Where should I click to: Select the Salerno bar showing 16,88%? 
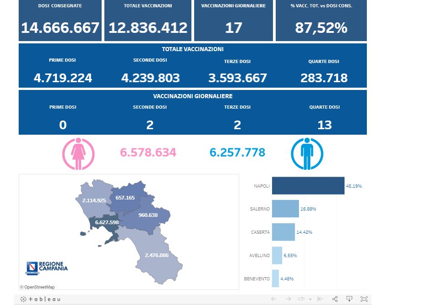pyautogui.click(x=285, y=209)
